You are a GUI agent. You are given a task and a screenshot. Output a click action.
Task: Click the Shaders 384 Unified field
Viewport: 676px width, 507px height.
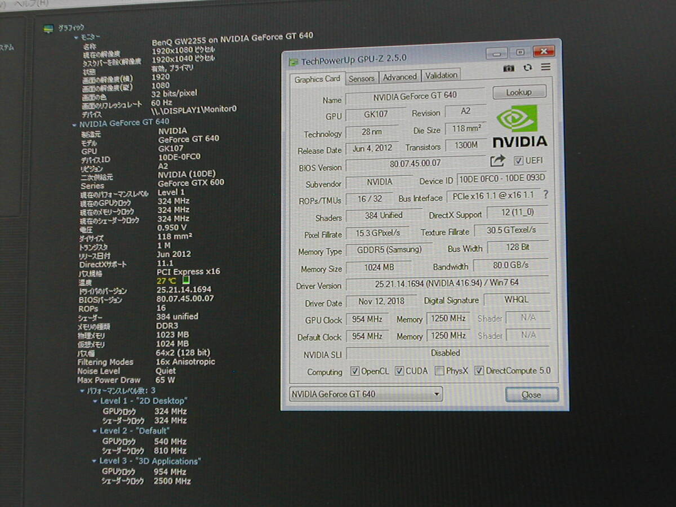point(384,216)
